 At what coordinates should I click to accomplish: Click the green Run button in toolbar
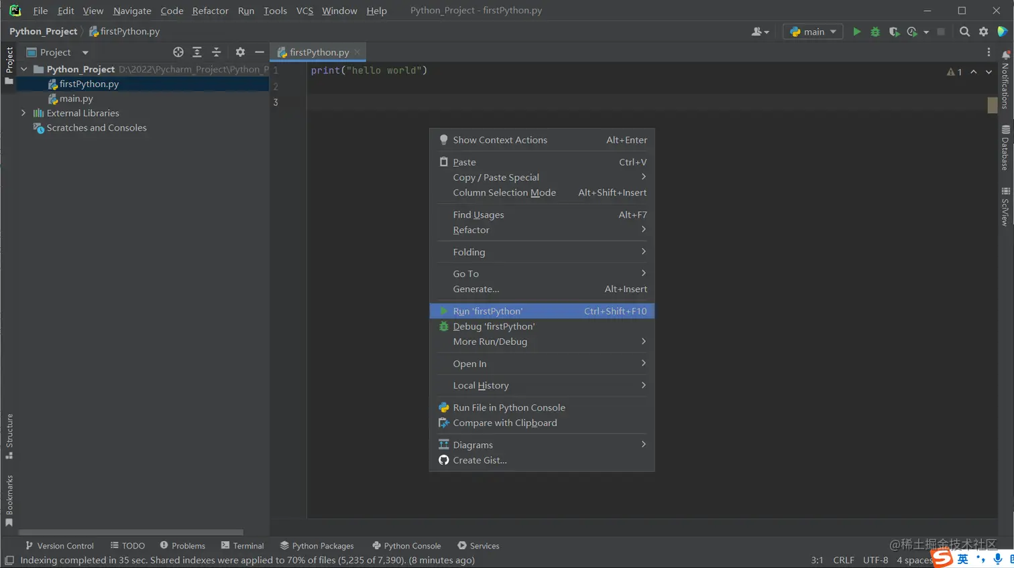point(856,31)
